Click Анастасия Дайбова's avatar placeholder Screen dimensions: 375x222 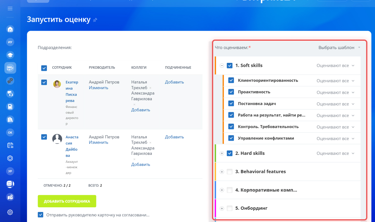pyautogui.click(x=57, y=139)
